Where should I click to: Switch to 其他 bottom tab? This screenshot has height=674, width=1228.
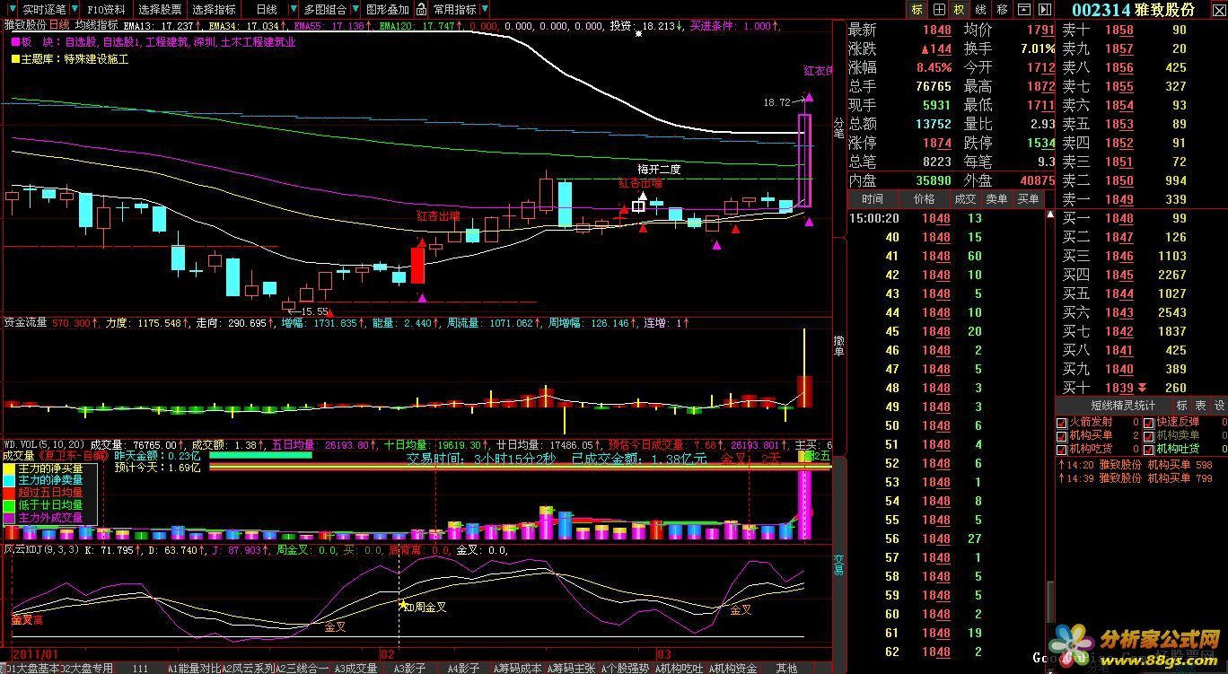[x=786, y=668]
